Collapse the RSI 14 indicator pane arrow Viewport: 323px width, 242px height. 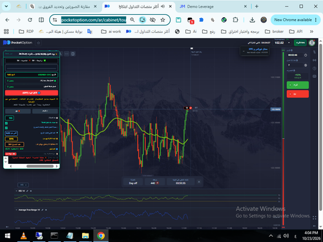[17, 191]
